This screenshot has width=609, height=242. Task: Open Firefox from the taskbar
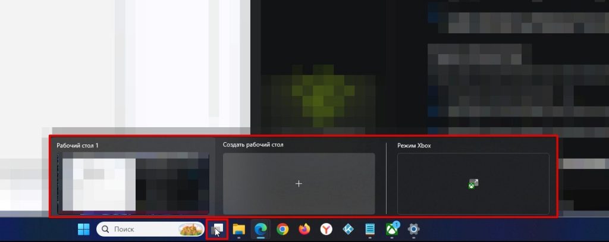(304, 230)
